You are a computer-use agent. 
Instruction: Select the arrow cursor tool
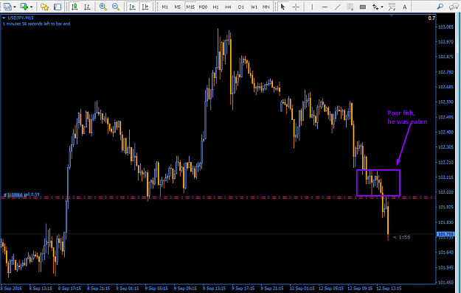click(283, 7)
